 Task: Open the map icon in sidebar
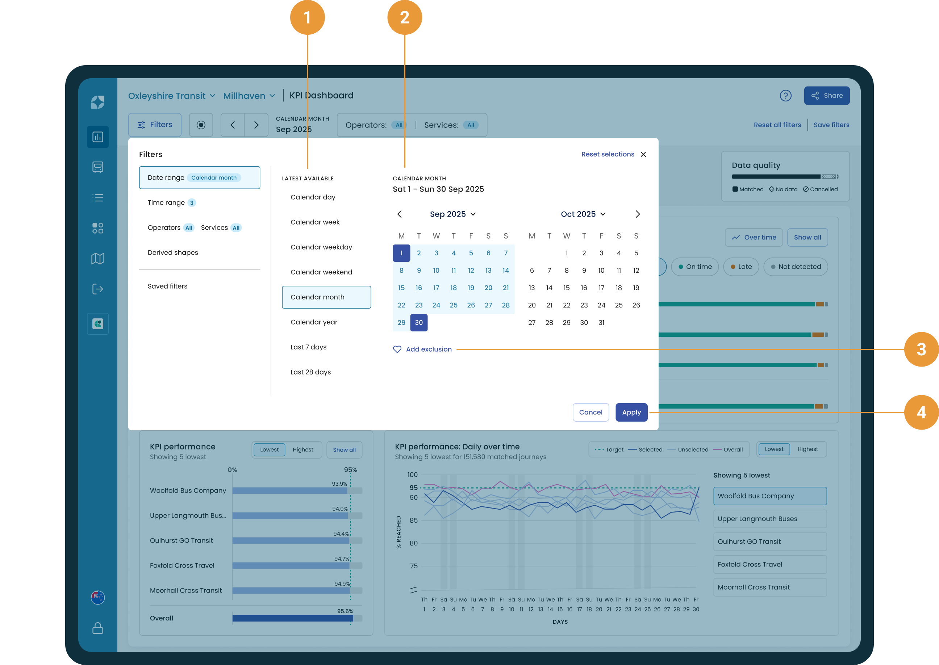coord(97,258)
